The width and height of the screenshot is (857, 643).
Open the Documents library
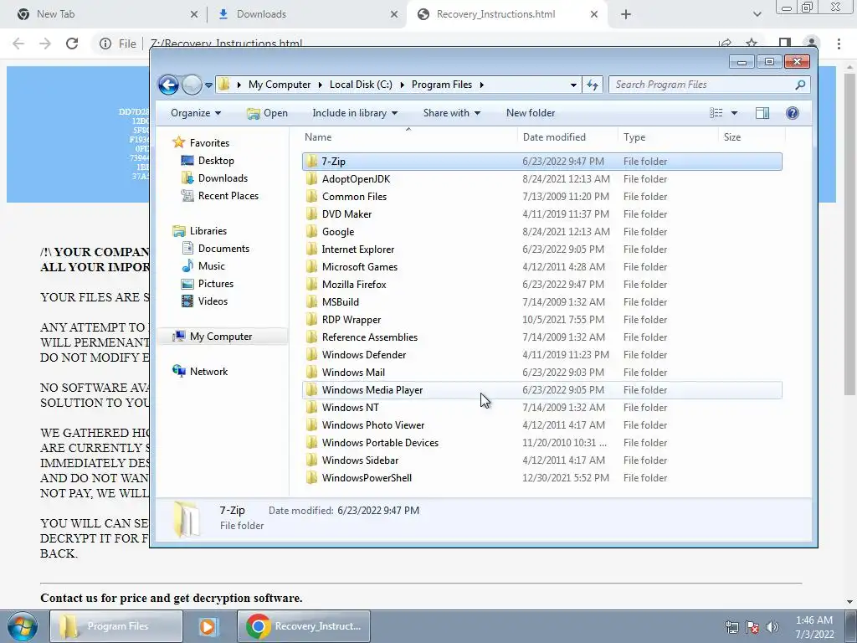tap(223, 248)
